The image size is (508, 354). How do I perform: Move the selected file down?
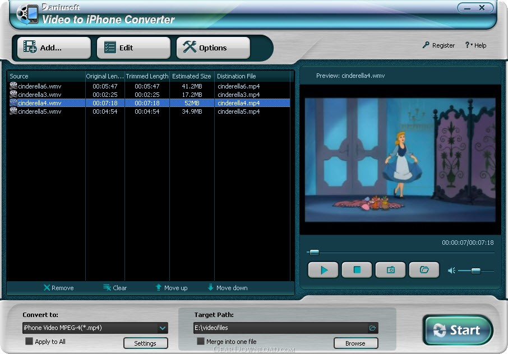[228, 288]
